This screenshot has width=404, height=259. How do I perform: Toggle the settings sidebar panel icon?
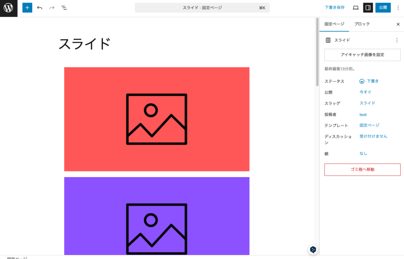click(368, 7)
